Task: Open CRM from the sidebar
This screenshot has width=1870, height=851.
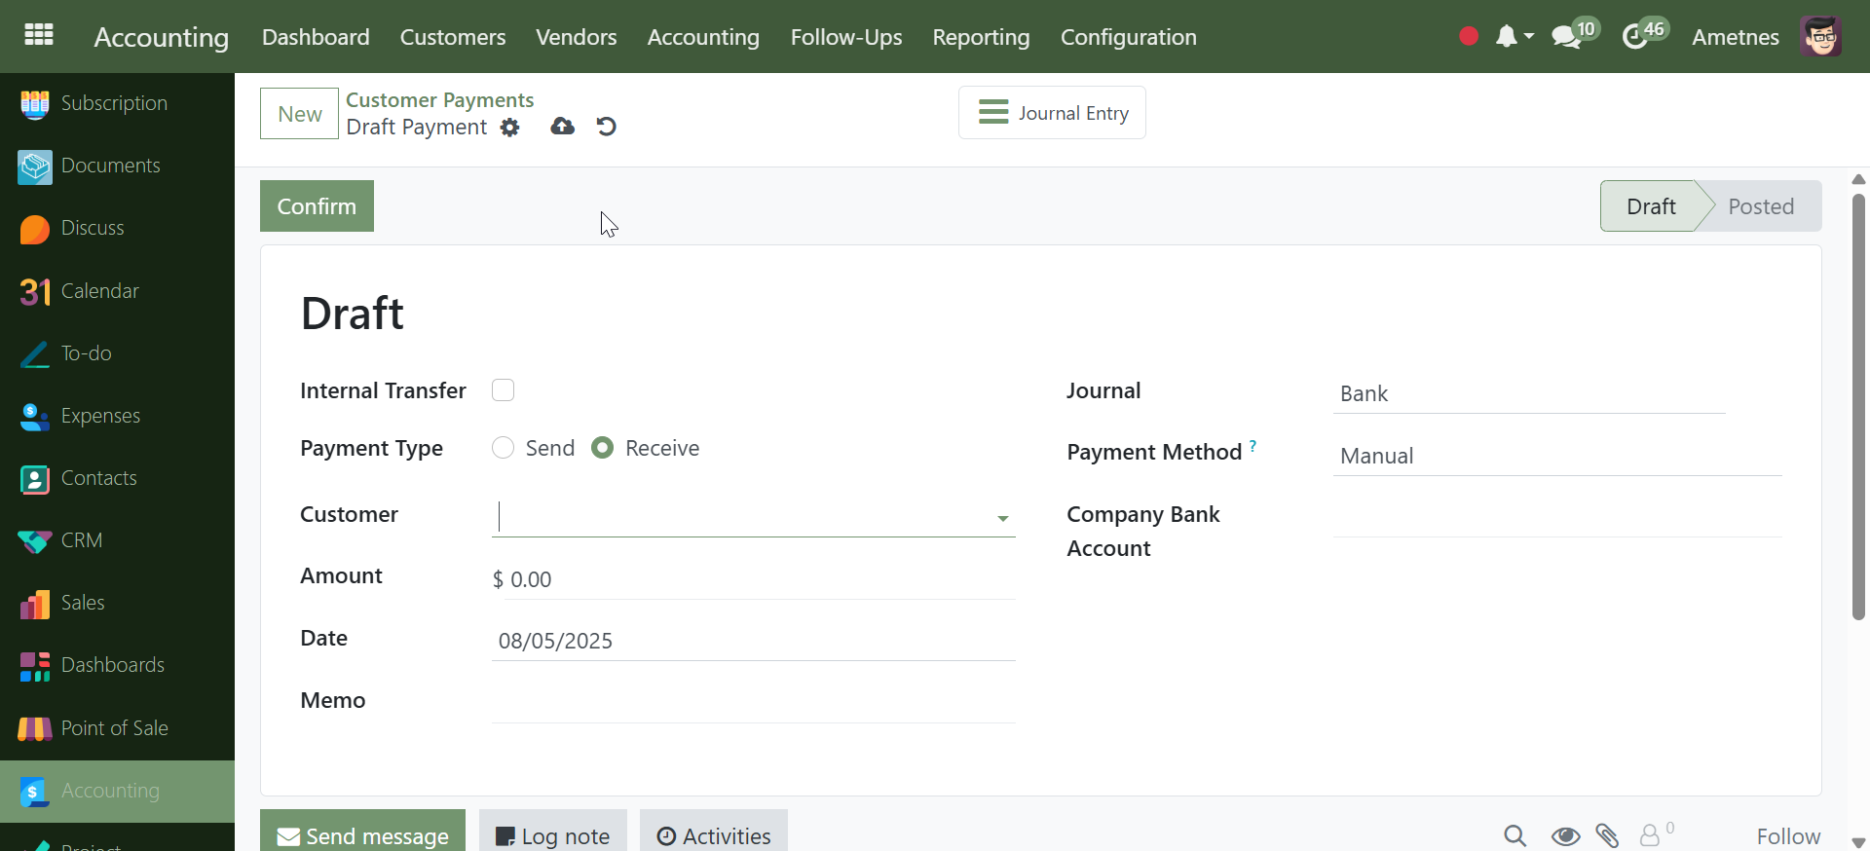Action: 82,540
